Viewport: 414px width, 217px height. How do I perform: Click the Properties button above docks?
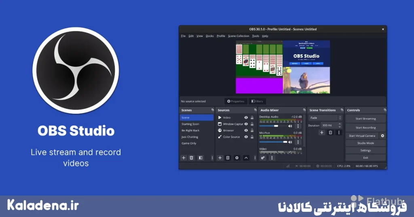click(236, 101)
